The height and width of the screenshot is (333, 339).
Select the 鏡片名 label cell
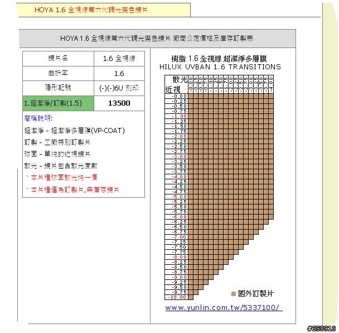59,59
